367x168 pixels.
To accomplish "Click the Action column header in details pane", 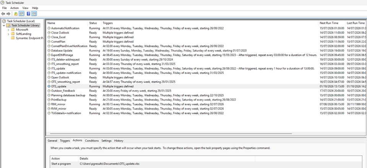I will [64, 158].
